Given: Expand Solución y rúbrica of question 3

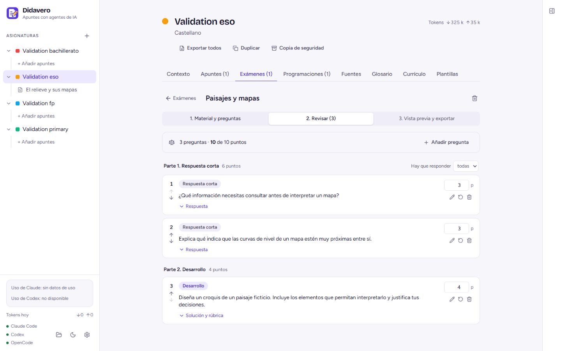Looking at the screenshot, I should 201,316.
